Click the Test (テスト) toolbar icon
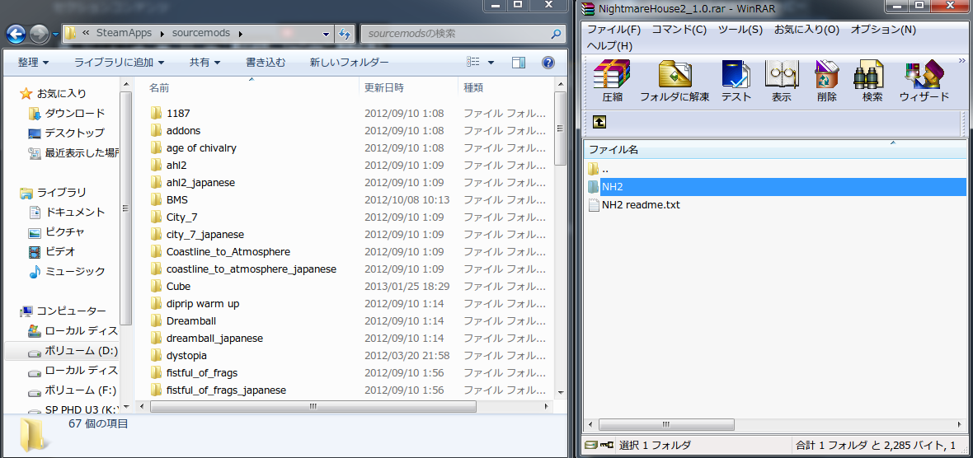Viewport: 973px width, 458px height. tap(736, 76)
